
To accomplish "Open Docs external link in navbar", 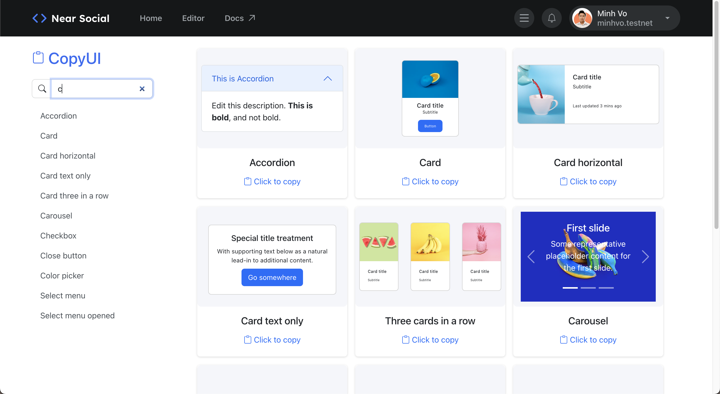I will [240, 18].
